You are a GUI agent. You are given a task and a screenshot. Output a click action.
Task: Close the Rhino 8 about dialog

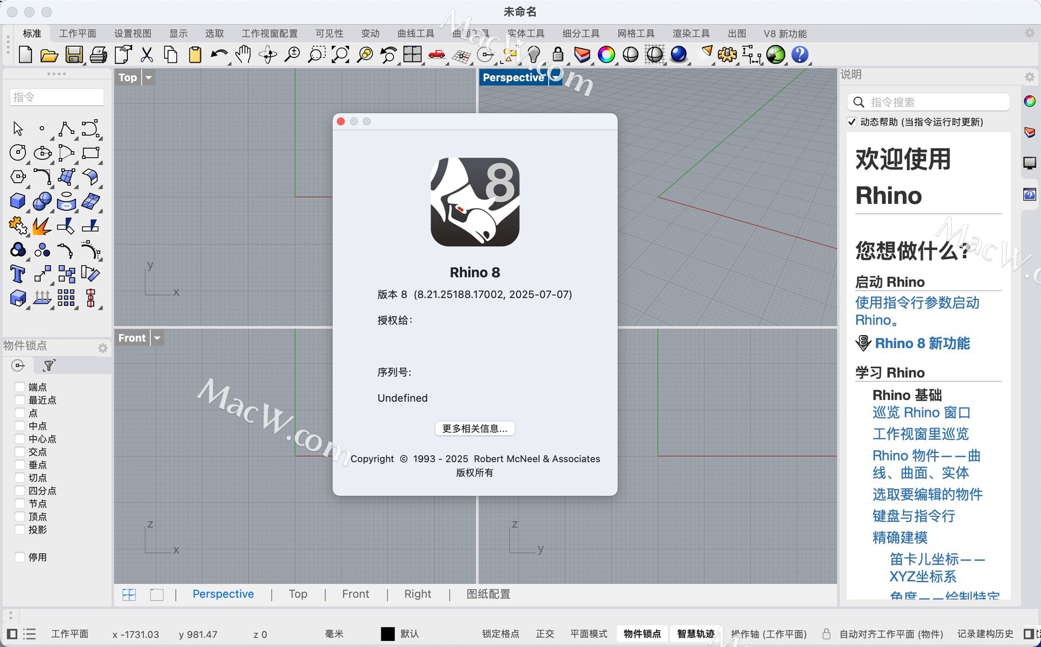(341, 121)
